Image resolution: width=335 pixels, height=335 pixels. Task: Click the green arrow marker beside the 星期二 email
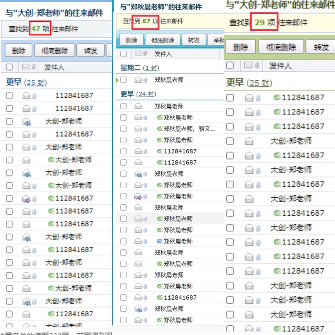(x=117, y=80)
